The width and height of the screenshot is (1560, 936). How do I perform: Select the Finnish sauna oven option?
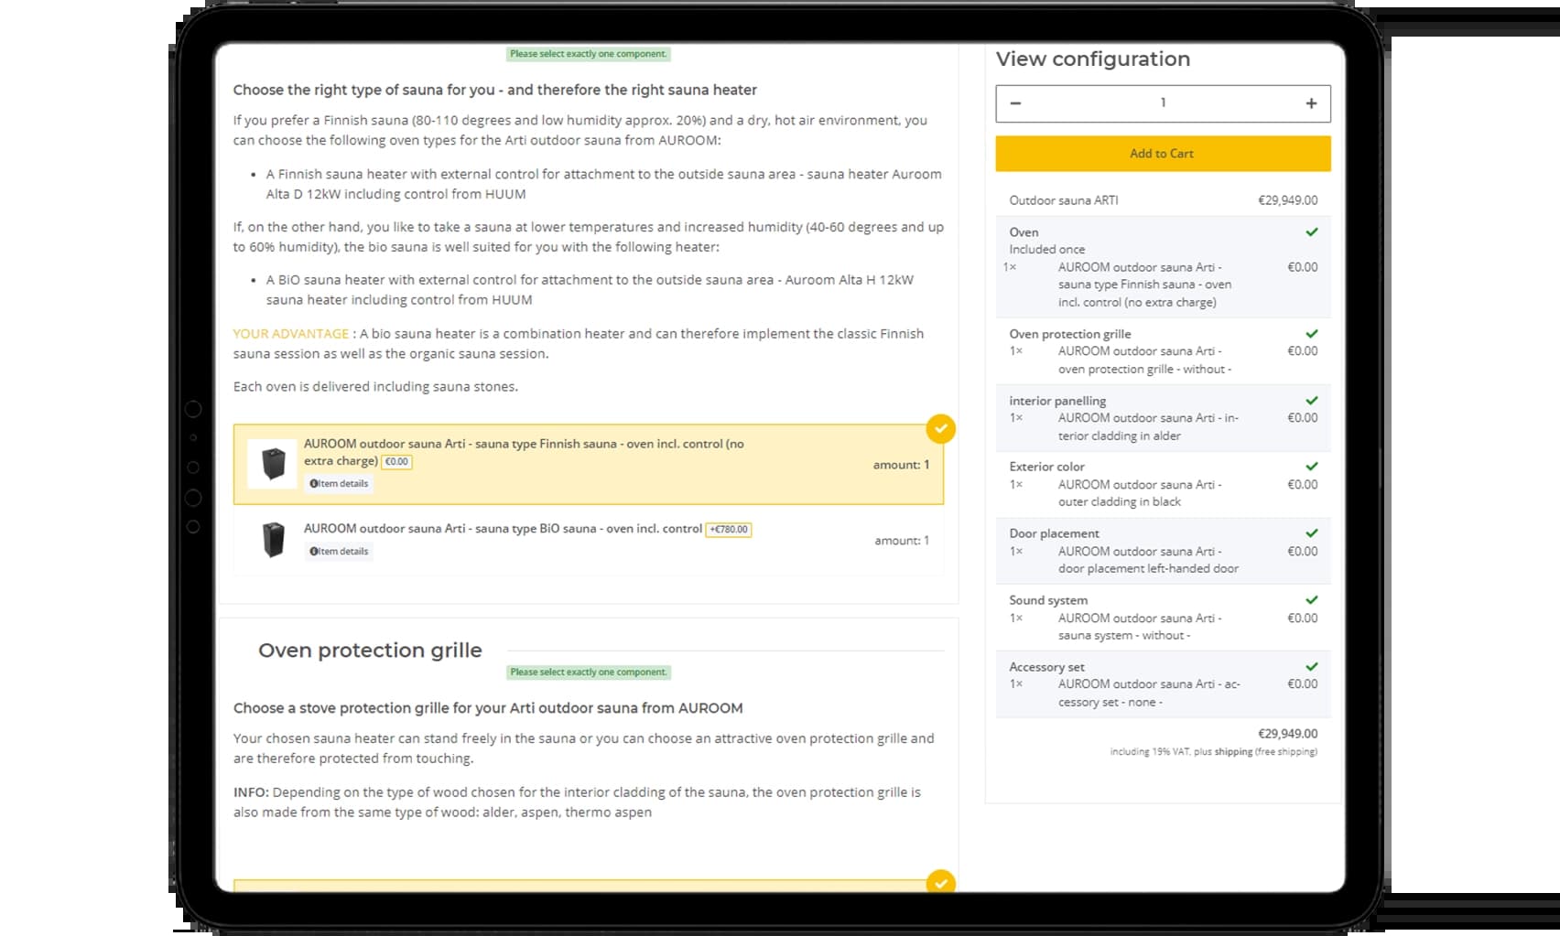point(589,464)
